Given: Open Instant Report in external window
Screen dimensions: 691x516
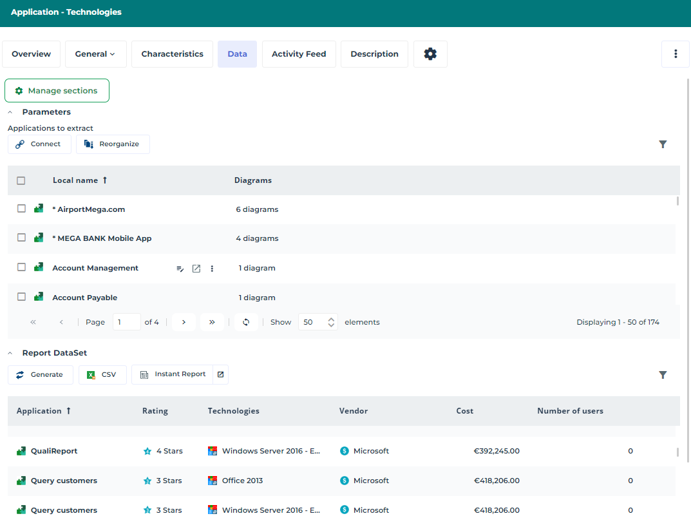Looking at the screenshot, I should 220,374.
